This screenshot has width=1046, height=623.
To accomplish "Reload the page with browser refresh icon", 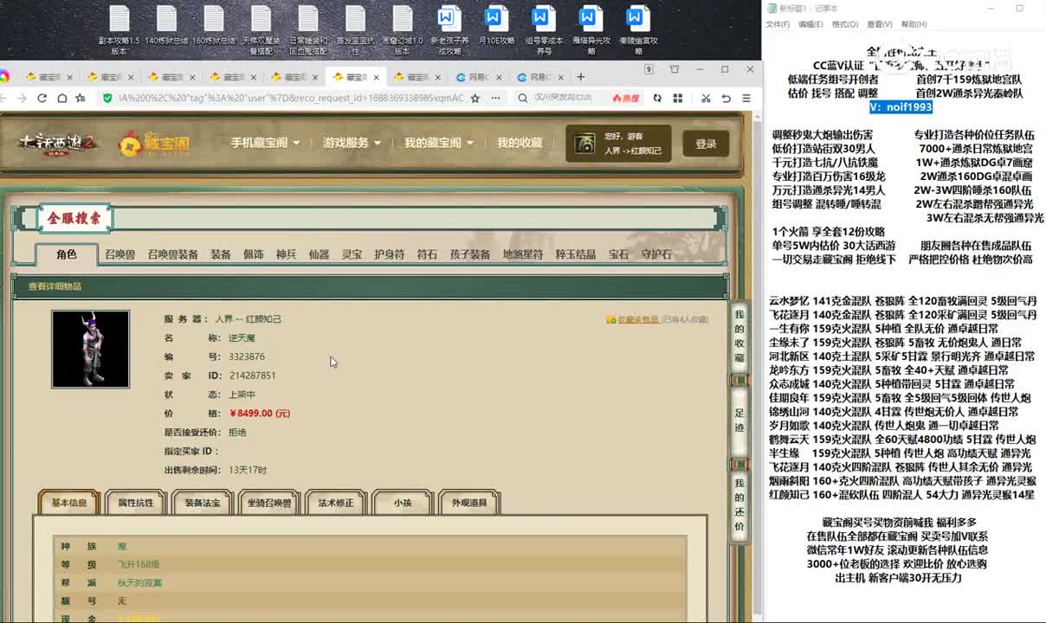I will pyautogui.click(x=42, y=99).
